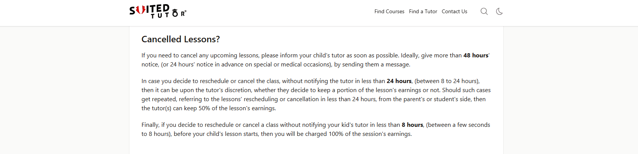Open the Find Courses menu item
Viewport: 638px width, 154px height.
click(x=389, y=12)
